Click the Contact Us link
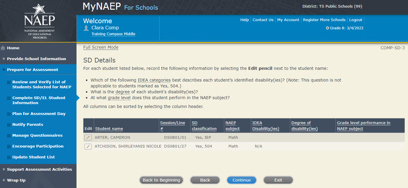Screen dimensions: 408x188 click(263, 20)
